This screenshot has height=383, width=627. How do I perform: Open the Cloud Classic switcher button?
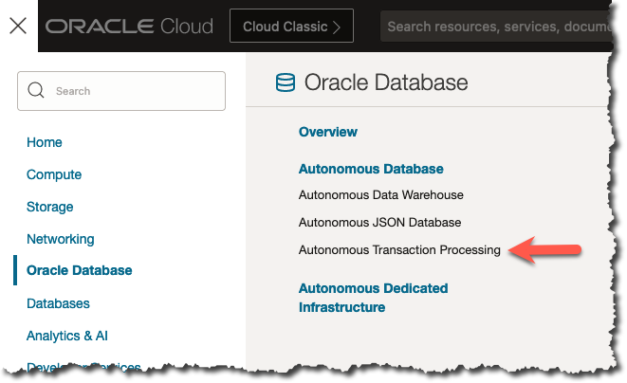point(291,26)
